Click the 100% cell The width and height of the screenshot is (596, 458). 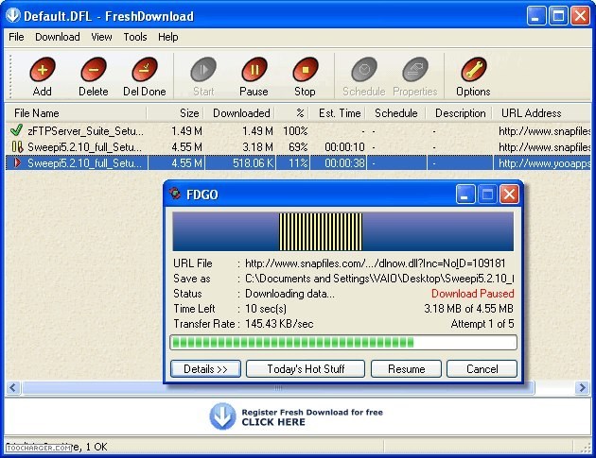click(x=295, y=131)
